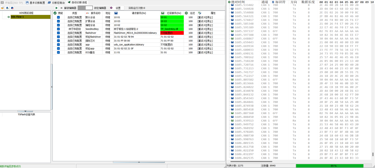This screenshot has width=375, height=168.
Task: Click the icon in the 属性 column header
Action: tap(200, 13)
